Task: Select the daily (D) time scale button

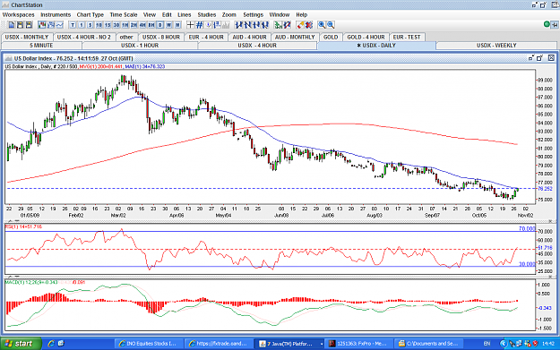Action: [160, 25]
